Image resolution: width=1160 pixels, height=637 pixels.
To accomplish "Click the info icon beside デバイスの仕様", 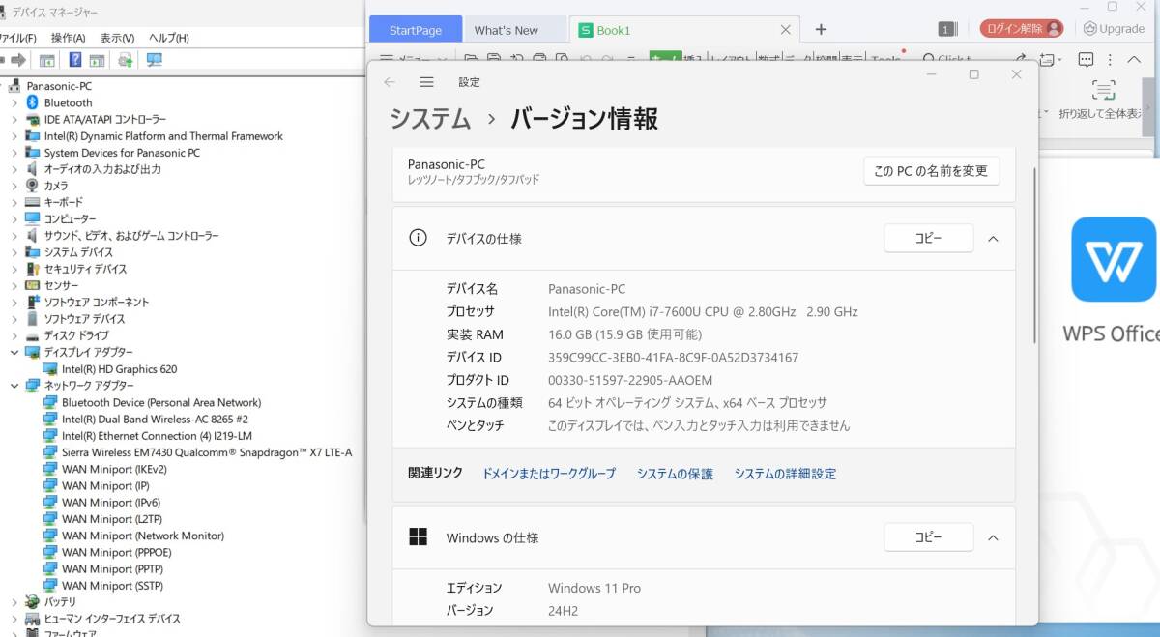I will pyautogui.click(x=418, y=238).
